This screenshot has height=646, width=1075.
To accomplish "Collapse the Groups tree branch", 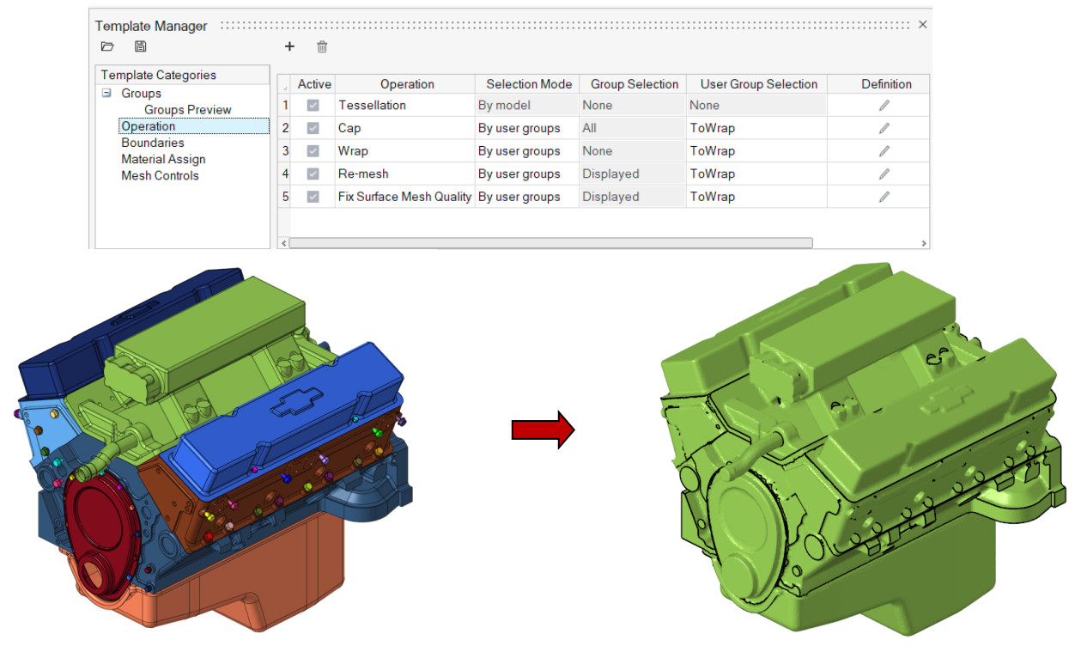I will tap(107, 93).
